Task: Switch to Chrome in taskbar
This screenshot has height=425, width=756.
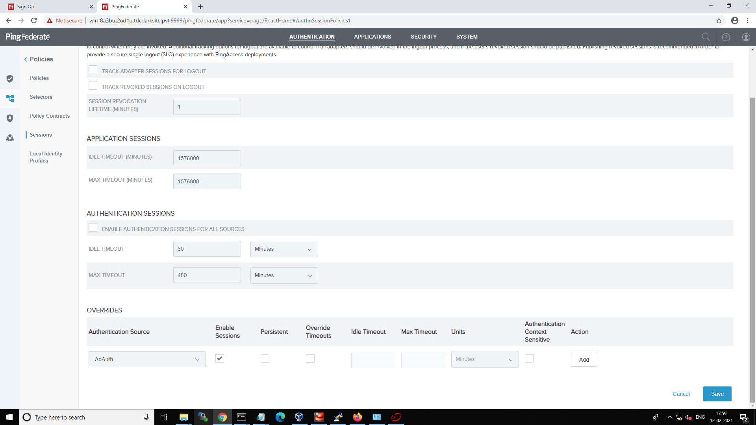Action: (222, 417)
